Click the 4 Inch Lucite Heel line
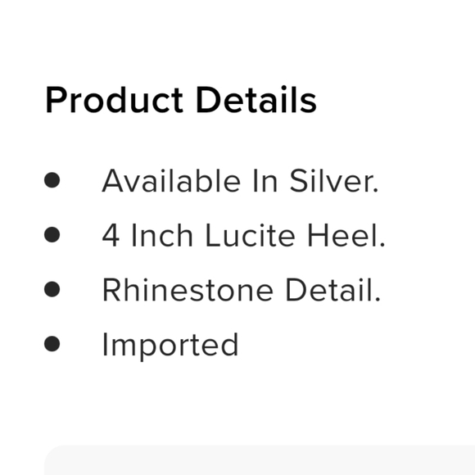 tap(243, 235)
